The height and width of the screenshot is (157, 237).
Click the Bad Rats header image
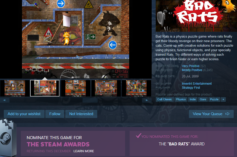pyautogui.click(x=196, y=16)
